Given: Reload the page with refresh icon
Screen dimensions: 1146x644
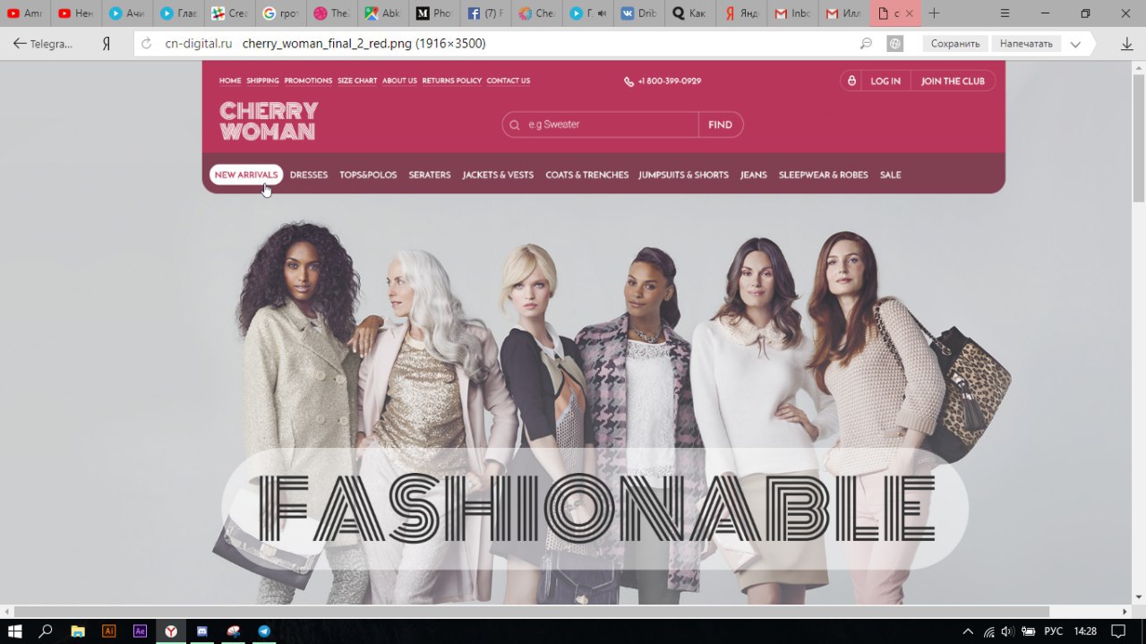Looking at the screenshot, I should point(147,43).
